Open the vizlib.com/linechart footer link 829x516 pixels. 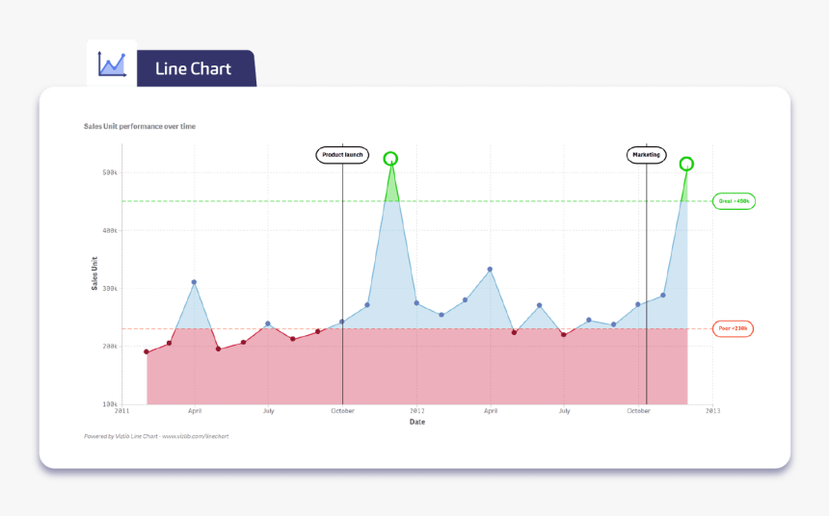click(x=195, y=436)
